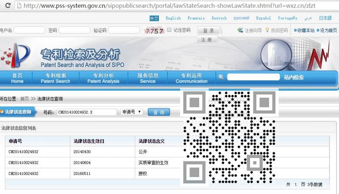Open the 申请号 type dropdown
The width and height of the screenshot is (339, 194).
[132, 112]
